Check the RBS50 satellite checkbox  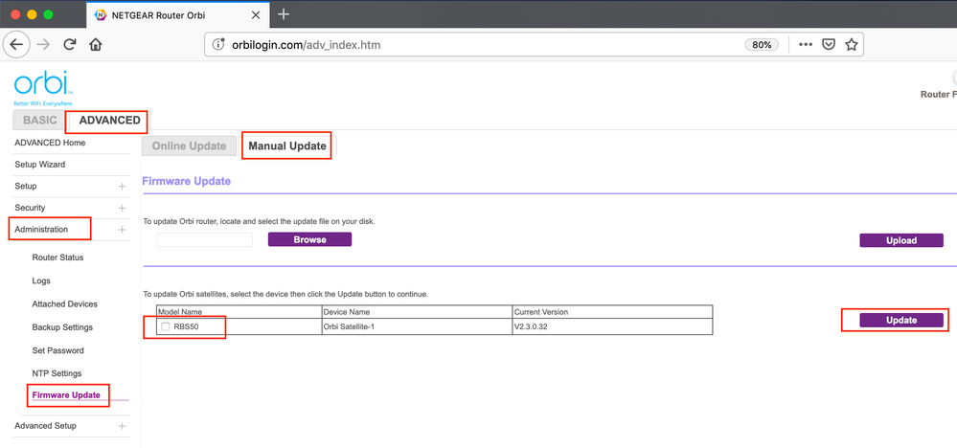coord(166,326)
